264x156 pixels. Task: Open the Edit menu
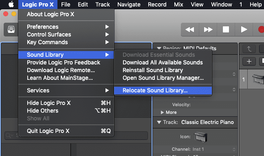pyautogui.click(x=83, y=4)
